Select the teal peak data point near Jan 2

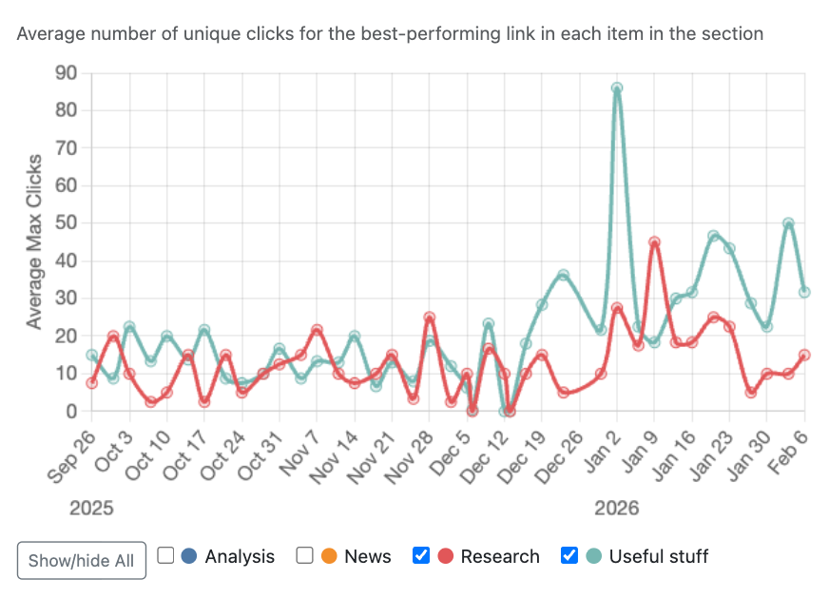click(616, 87)
